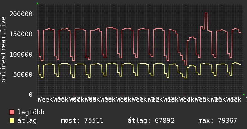Click the green arrow at x-axis end
This screenshot has width=247, height=129.
pos(244,94)
